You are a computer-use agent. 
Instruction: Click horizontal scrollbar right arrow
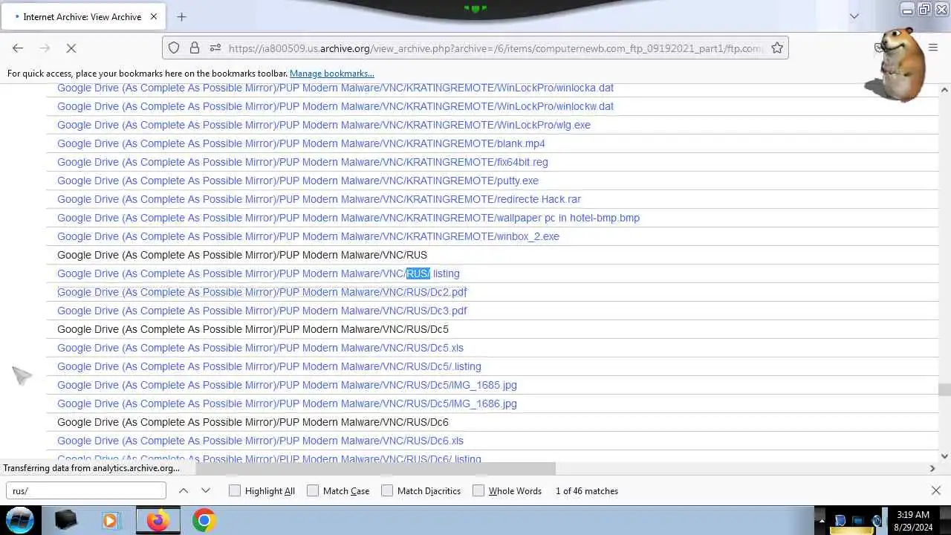click(932, 468)
